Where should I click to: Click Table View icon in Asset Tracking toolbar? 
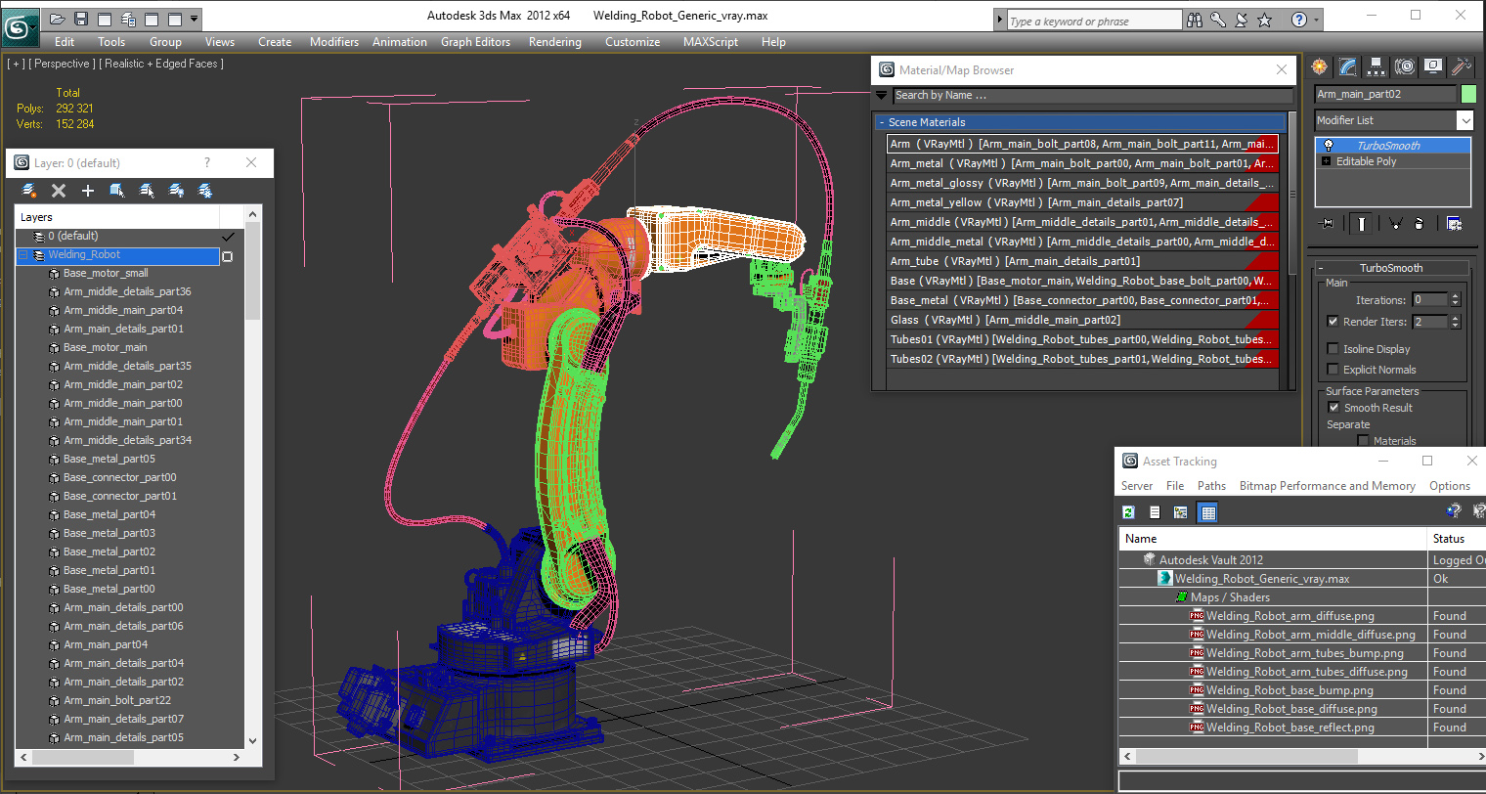[1208, 512]
